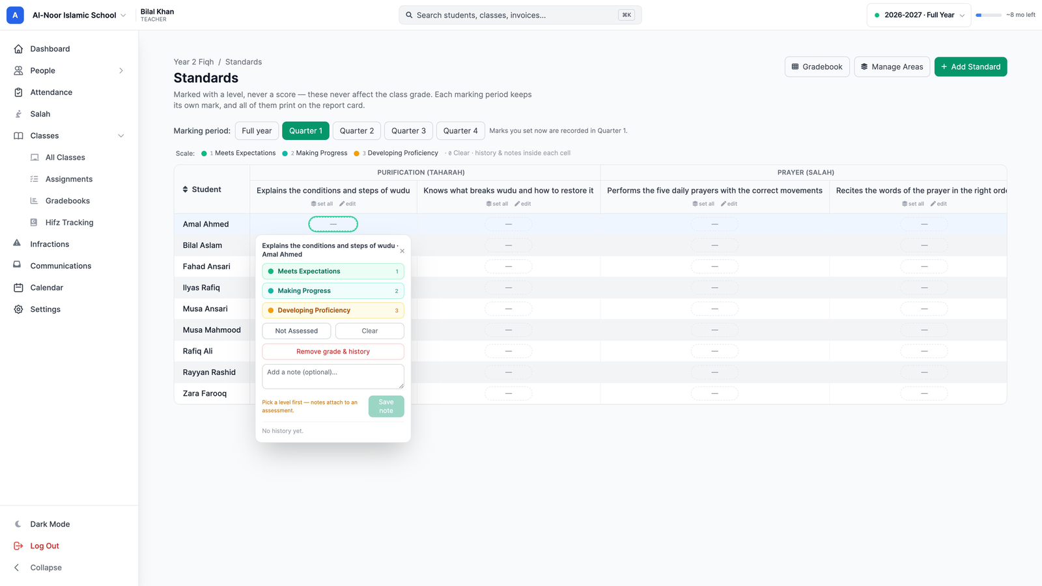Viewport: 1042px width, 586px height.
Task: Select Meets Expectations level for Amal Ahmed
Action: pos(333,272)
